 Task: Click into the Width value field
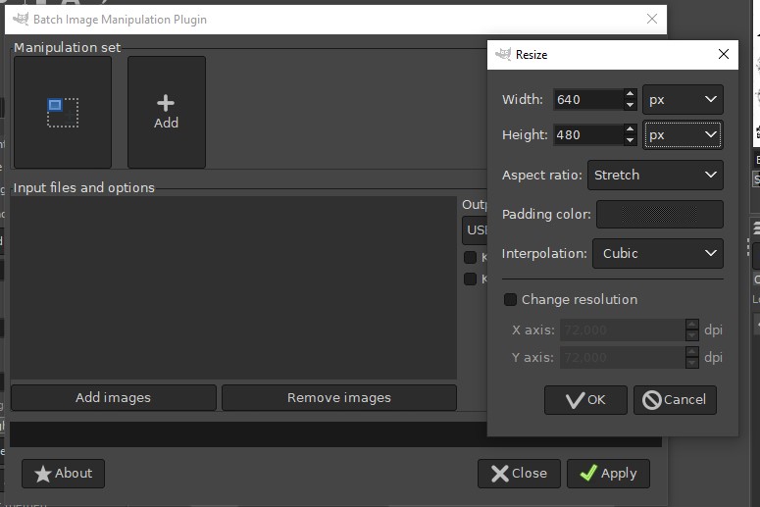click(586, 99)
